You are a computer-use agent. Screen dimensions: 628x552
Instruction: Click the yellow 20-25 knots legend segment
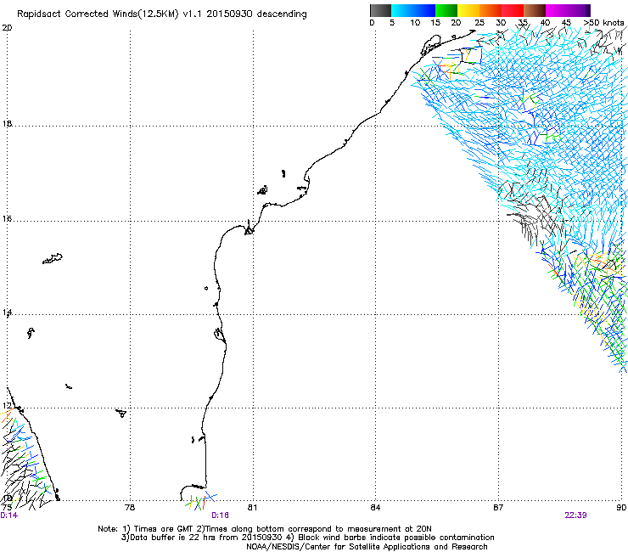468,10
